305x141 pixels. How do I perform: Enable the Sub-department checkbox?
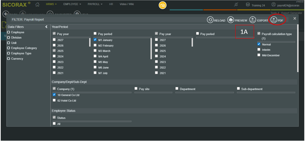coord(238,88)
